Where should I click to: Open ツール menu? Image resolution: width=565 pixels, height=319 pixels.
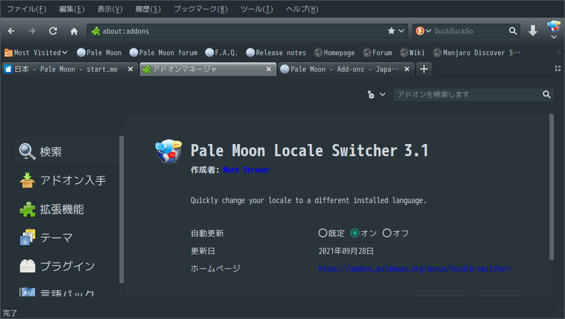pyautogui.click(x=257, y=9)
